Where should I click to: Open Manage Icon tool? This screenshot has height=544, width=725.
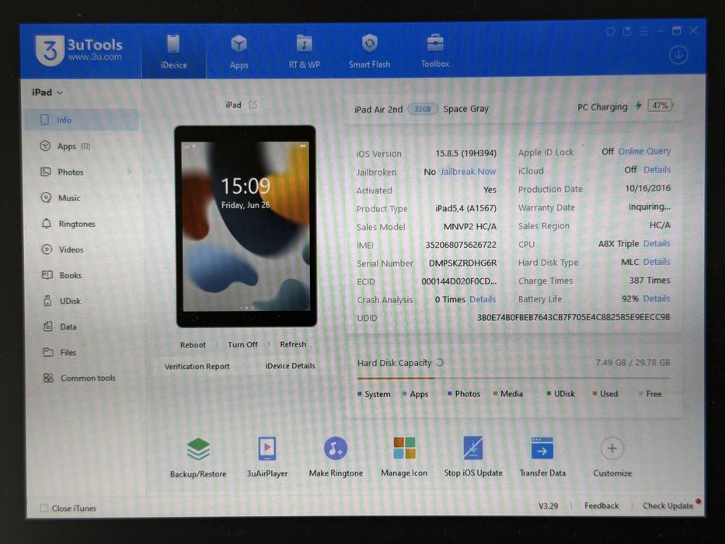click(404, 456)
